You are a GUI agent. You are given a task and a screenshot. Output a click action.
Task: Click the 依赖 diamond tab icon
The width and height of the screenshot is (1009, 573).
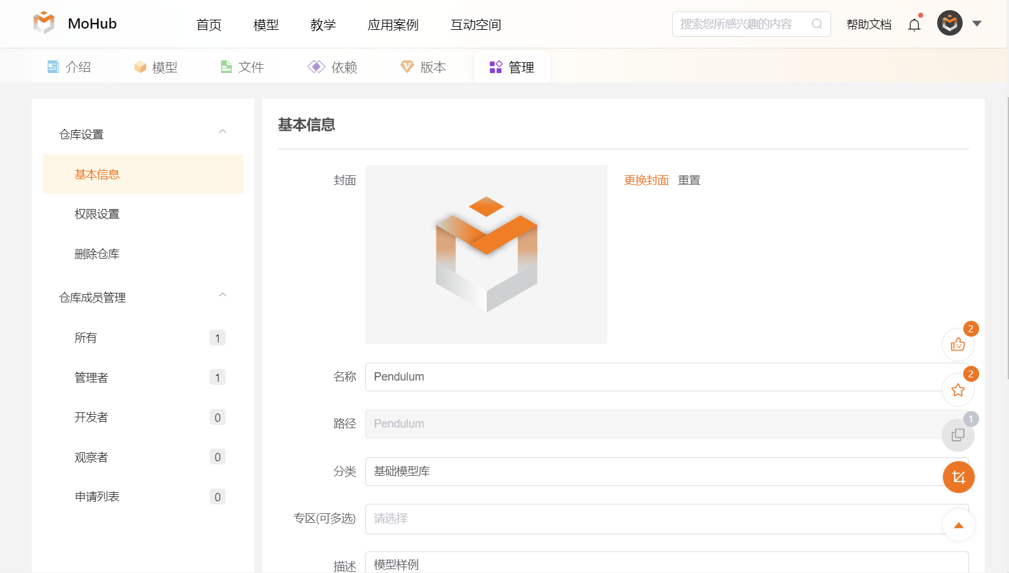click(316, 67)
